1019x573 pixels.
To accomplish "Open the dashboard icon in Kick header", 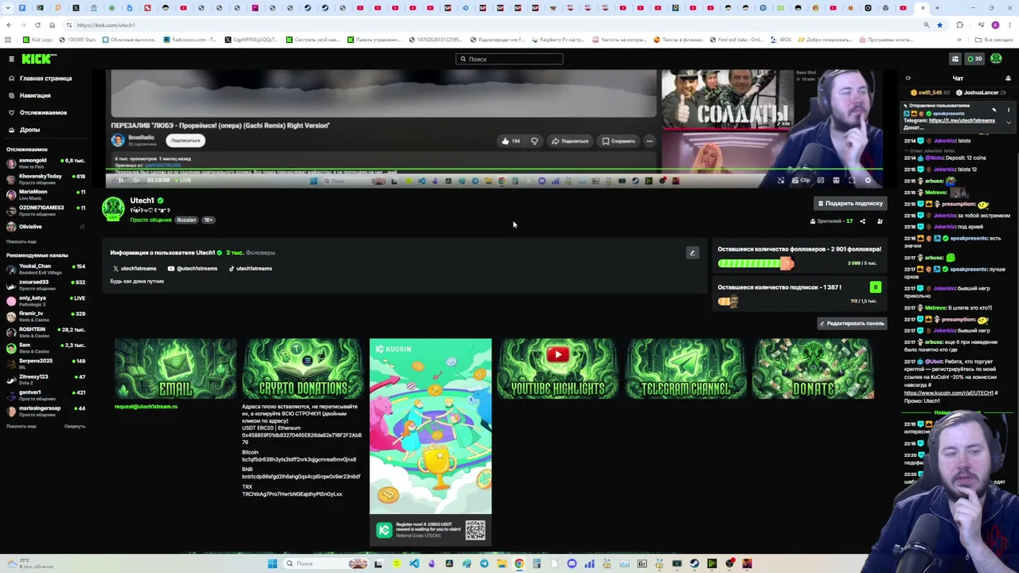I will click(x=955, y=59).
